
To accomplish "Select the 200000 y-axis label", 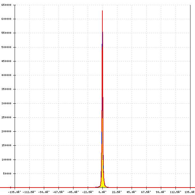I will (x=6, y=132).
